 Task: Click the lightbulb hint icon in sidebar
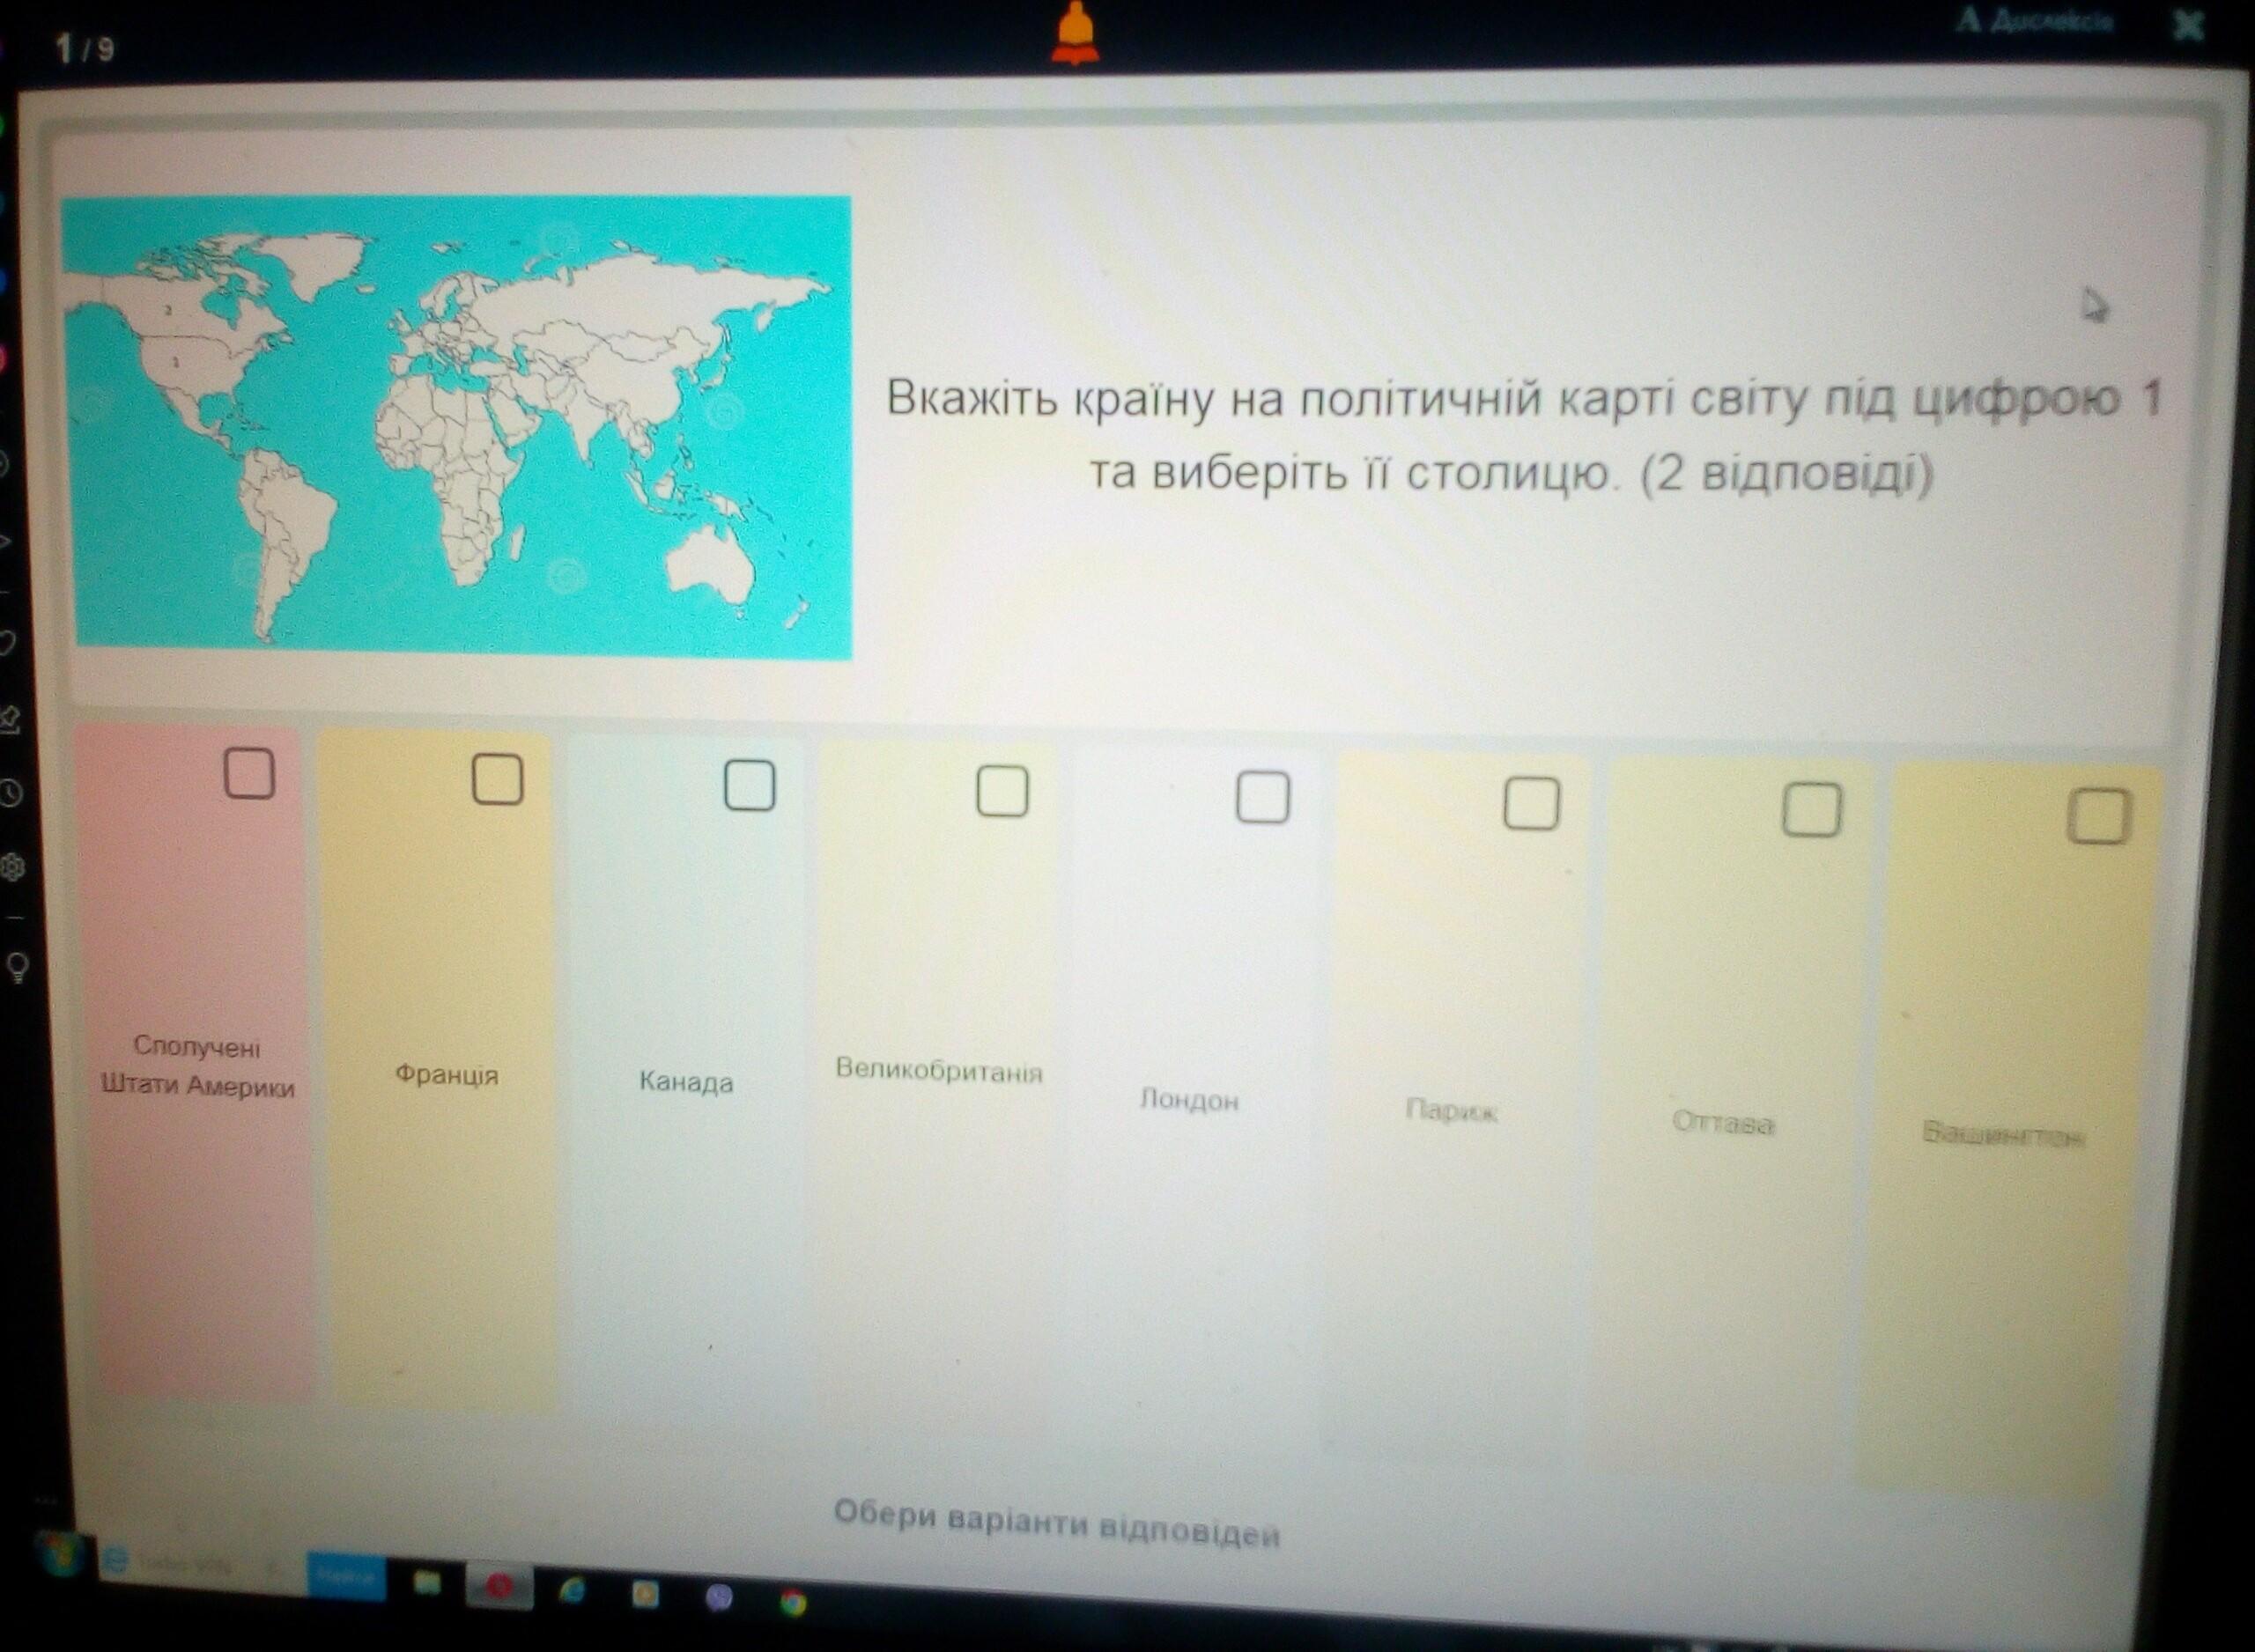point(17,966)
